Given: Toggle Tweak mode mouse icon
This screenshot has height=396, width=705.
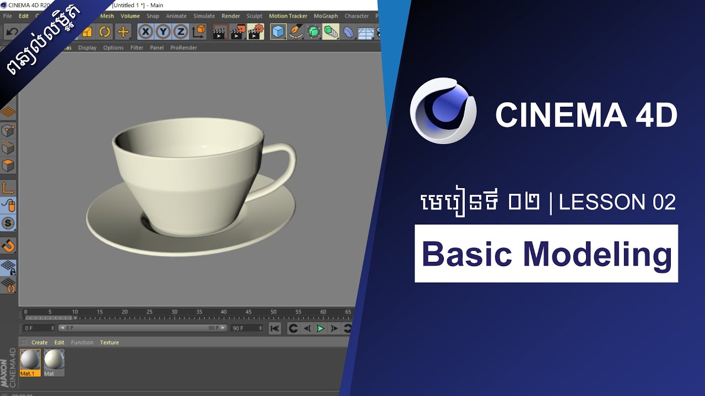Looking at the screenshot, I should pos(8,205).
